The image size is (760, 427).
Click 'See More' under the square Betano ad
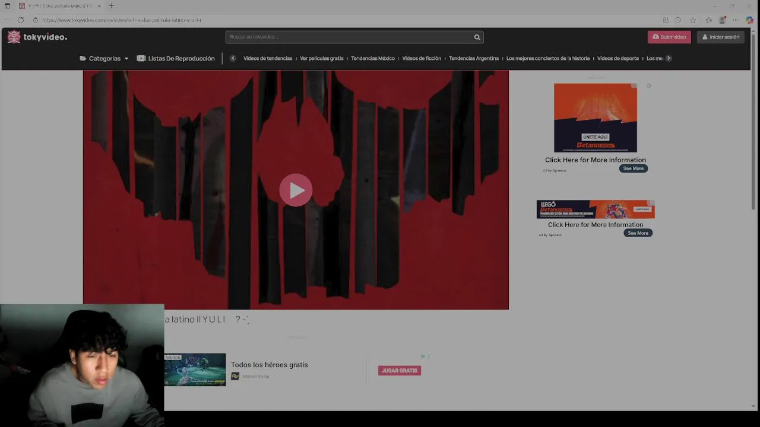tap(633, 168)
